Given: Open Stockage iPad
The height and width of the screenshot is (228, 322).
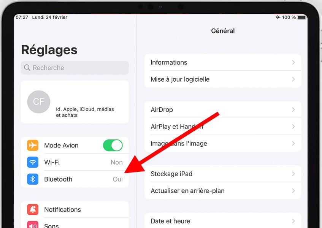Looking at the screenshot, I should 223,174.
